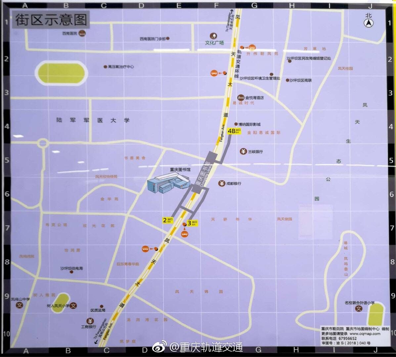The height and width of the screenshot is (357, 396).
Task: Click the 港城·凤鸣香山 vertical label
Action: pyautogui.click(x=346, y=258)
